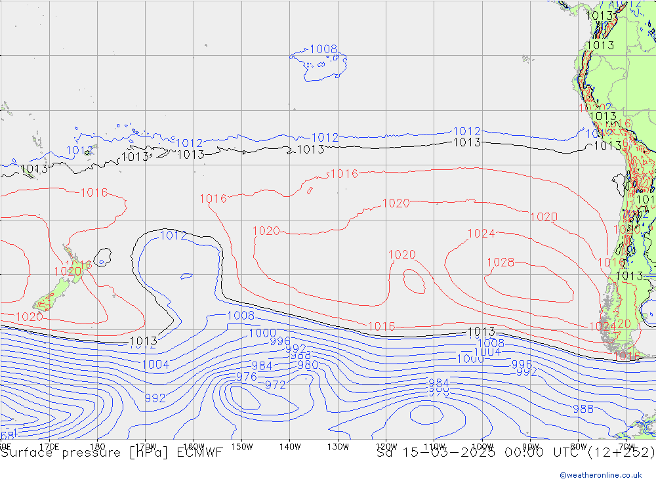This screenshot has width=656, height=481.
Task: Select the 'Surface pressure [hPa] ECMWF' title text
Action: coord(112,453)
